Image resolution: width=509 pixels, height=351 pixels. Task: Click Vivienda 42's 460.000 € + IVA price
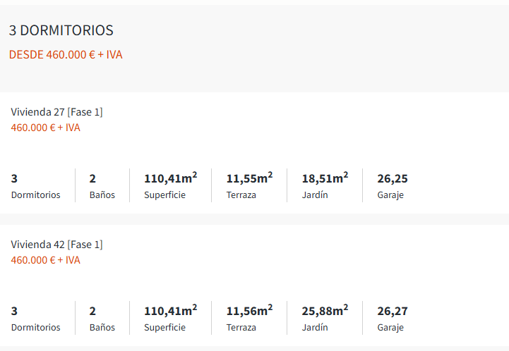tap(45, 260)
